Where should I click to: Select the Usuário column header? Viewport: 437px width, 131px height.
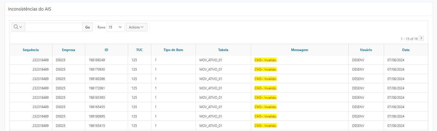(366, 50)
